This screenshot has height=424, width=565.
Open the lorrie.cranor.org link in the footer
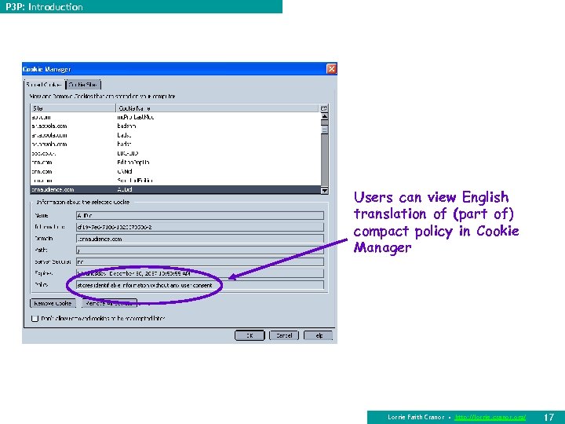point(490,417)
